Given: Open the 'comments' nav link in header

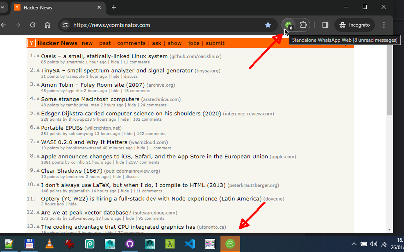Looking at the screenshot, I should pos(131,43).
